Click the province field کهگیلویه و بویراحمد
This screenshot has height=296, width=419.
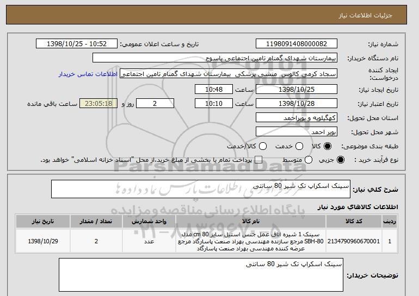pos(297,117)
